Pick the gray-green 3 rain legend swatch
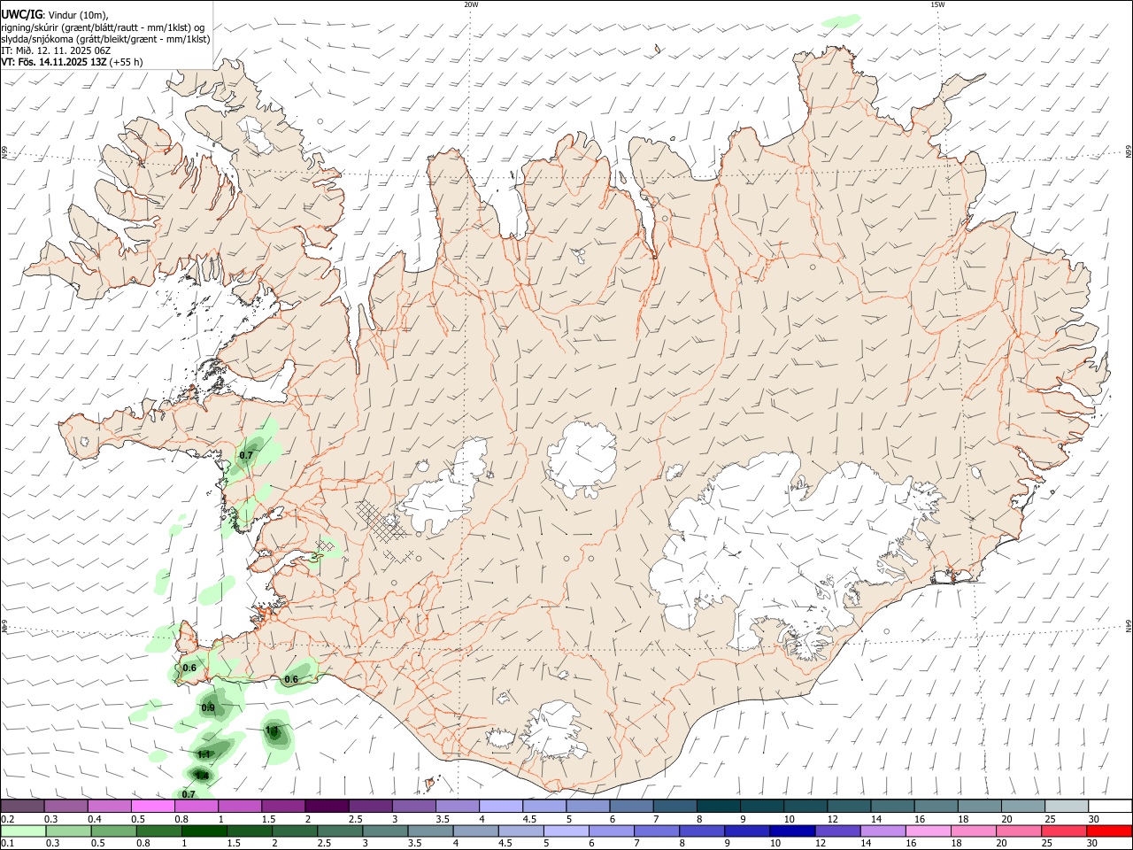 (383, 831)
